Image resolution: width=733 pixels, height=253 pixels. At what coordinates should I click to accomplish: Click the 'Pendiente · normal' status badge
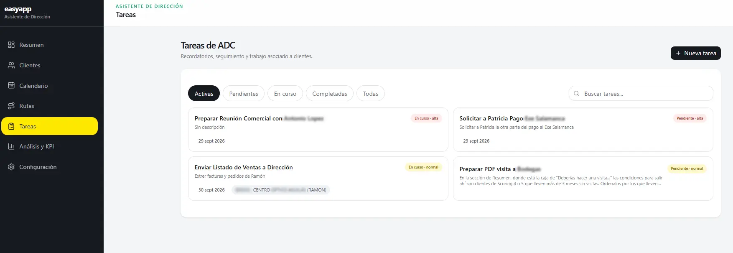(x=687, y=169)
